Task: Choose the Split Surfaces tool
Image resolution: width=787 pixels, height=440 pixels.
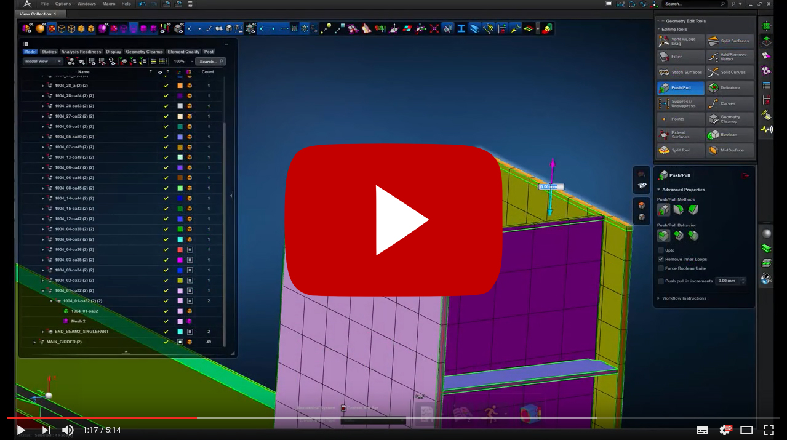Action: [x=730, y=41]
